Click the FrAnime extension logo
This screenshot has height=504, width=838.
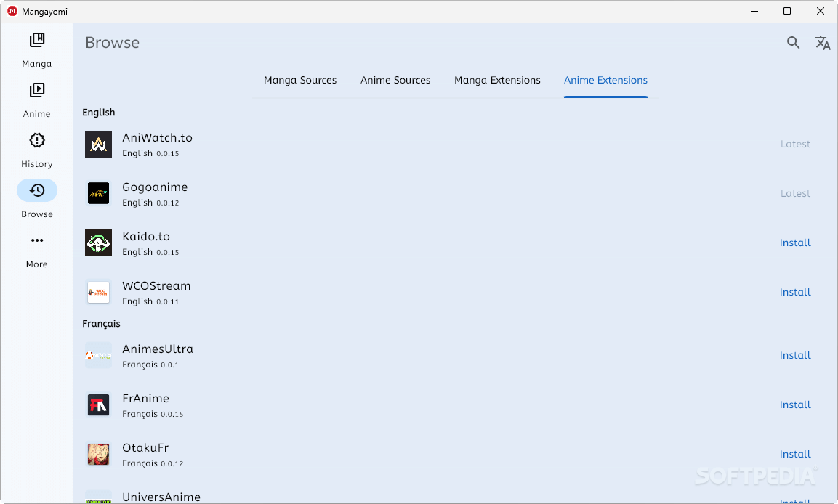(98, 405)
